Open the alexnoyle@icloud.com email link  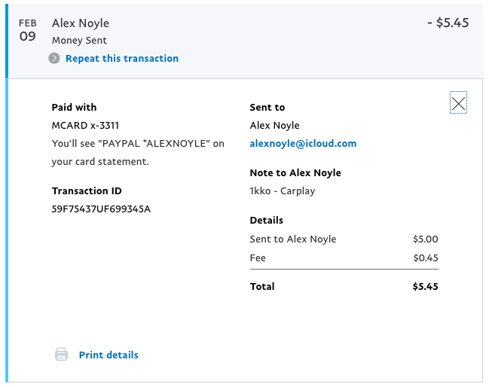pos(303,143)
